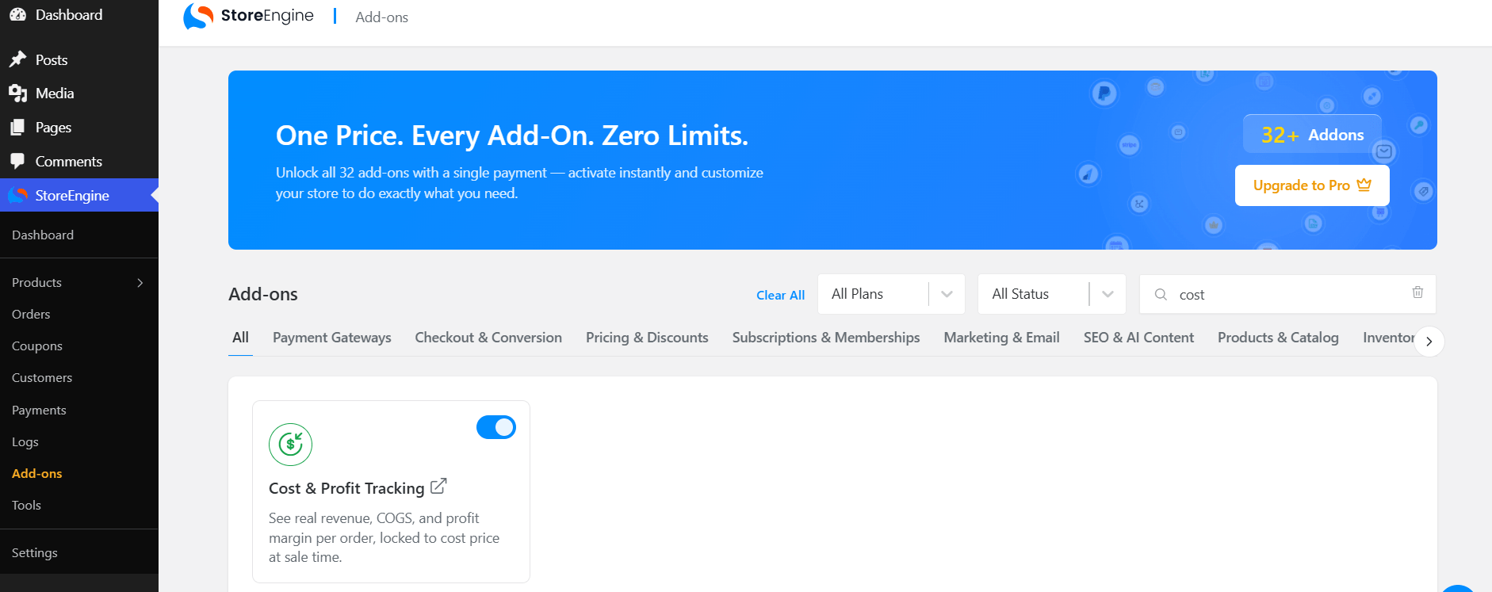Click the Clear All link
1492x592 pixels.
coord(780,295)
